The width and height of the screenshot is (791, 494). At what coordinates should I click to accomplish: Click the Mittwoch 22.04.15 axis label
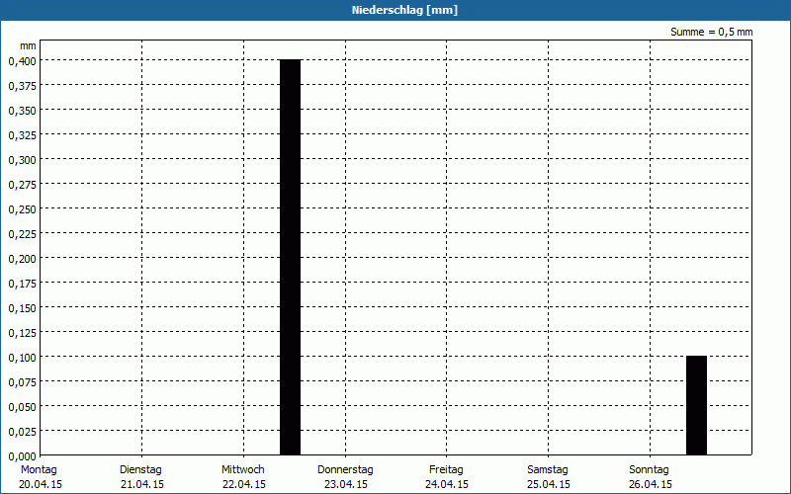[x=243, y=477]
